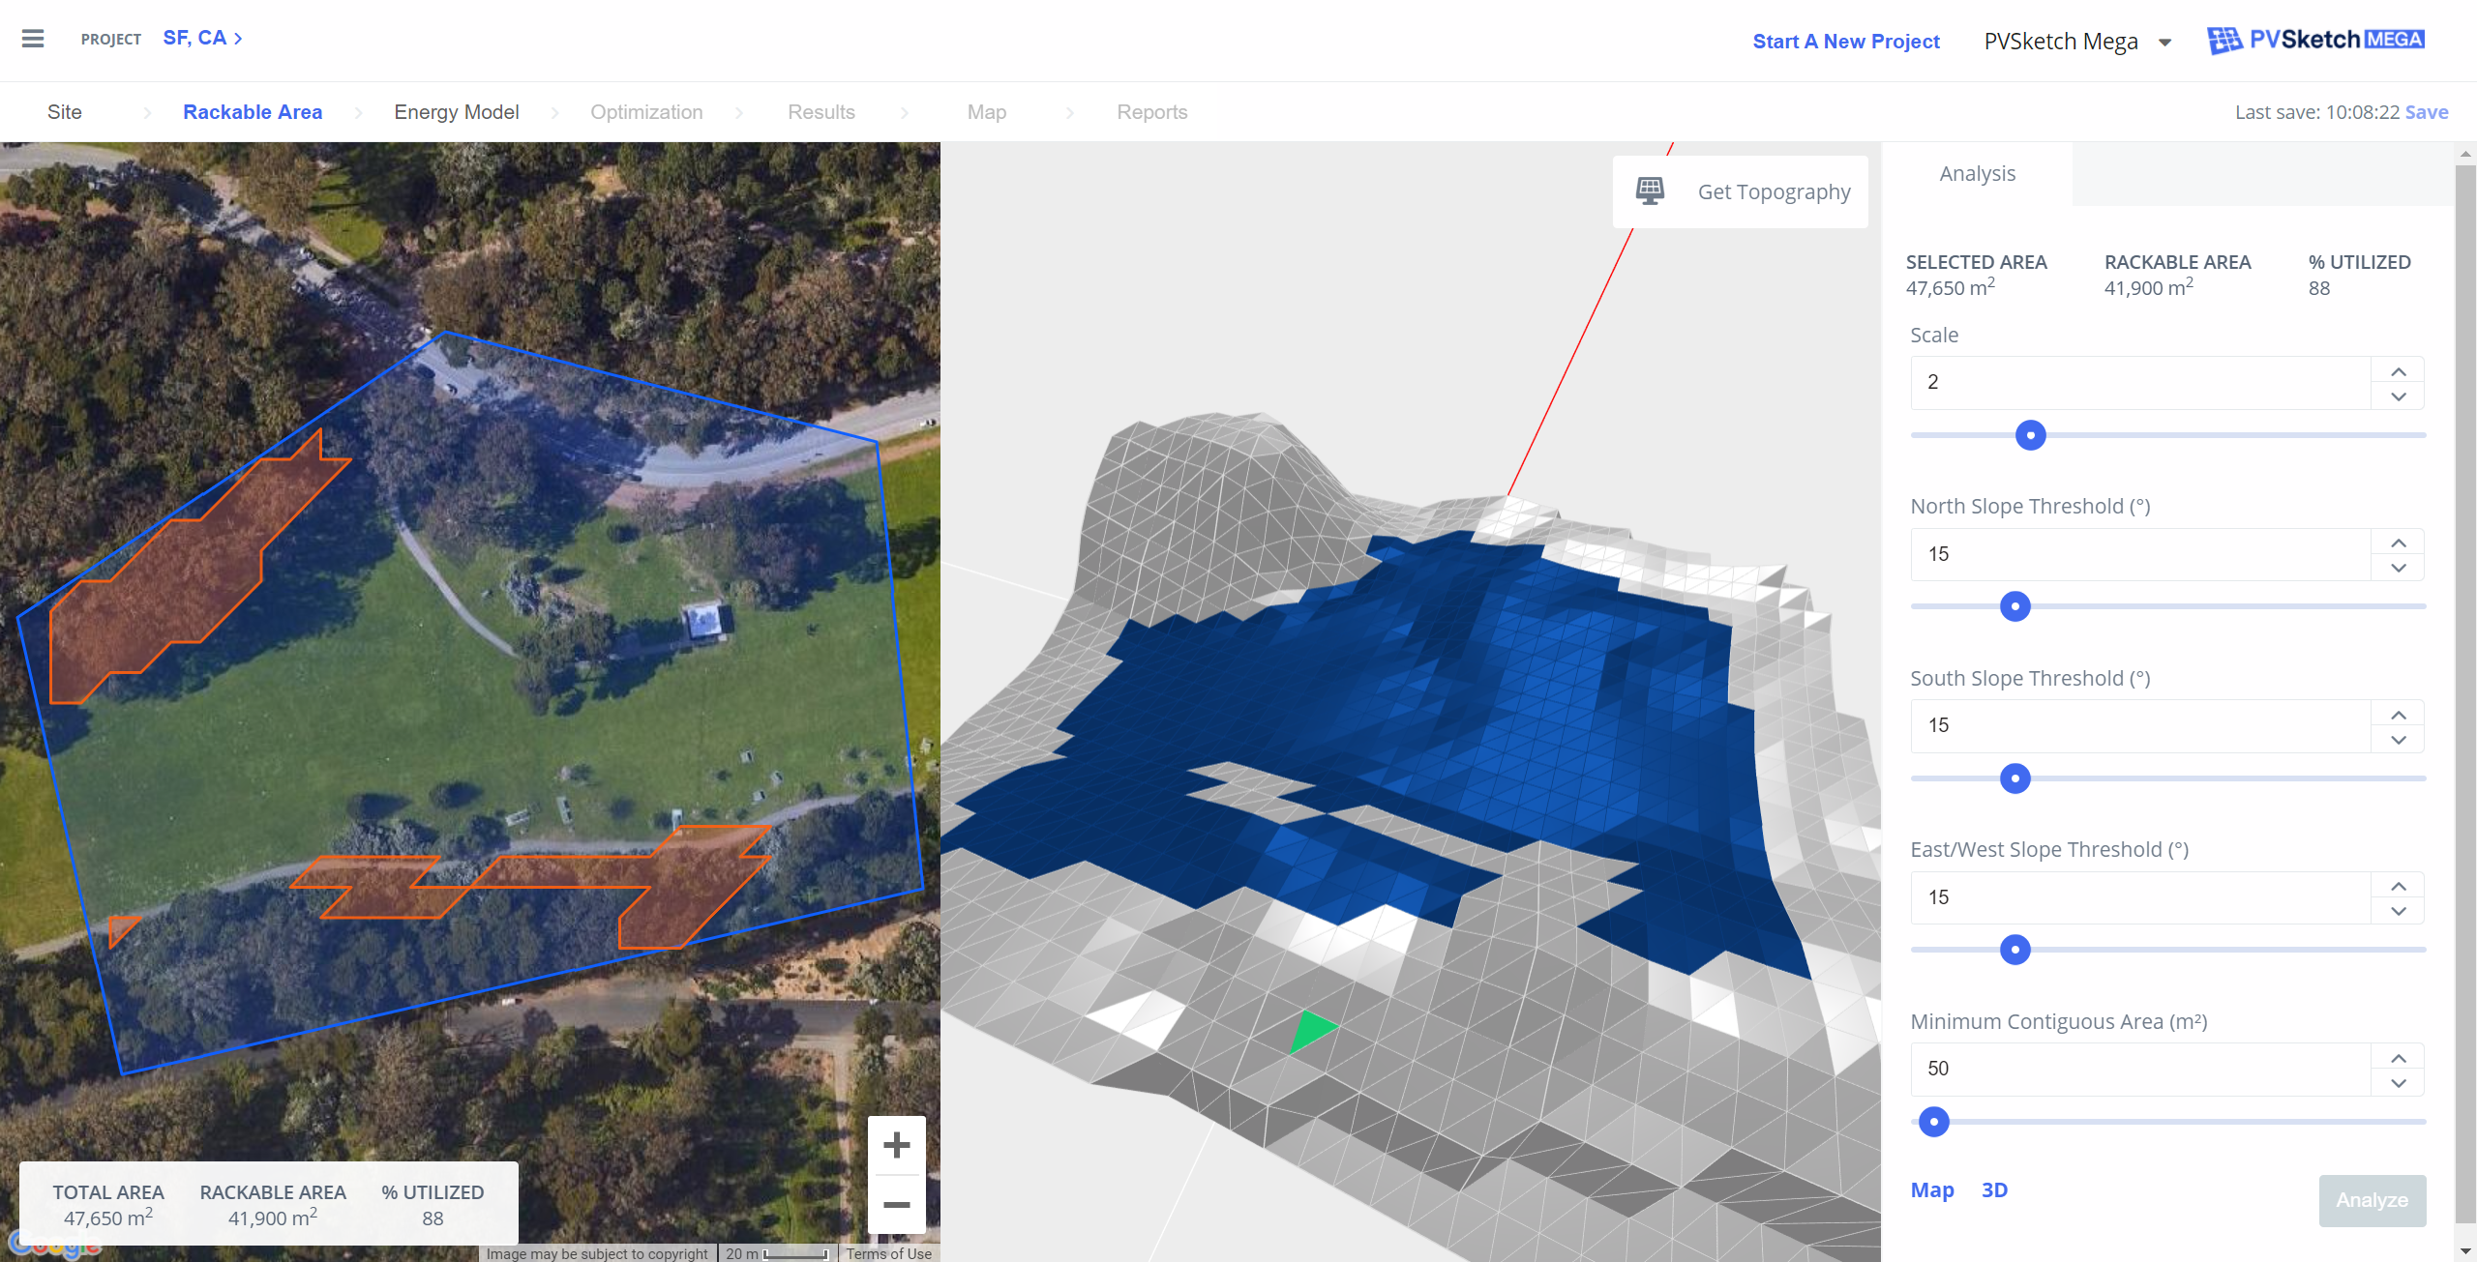The height and width of the screenshot is (1262, 2477).
Task: Click the small orange triangle exclusion zone
Action: click(121, 928)
